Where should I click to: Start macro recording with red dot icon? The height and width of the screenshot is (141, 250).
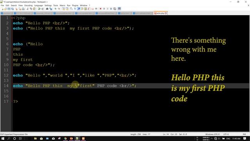point(100,9)
